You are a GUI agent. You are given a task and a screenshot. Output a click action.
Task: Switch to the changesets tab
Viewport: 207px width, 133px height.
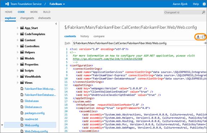pos(27,18)
